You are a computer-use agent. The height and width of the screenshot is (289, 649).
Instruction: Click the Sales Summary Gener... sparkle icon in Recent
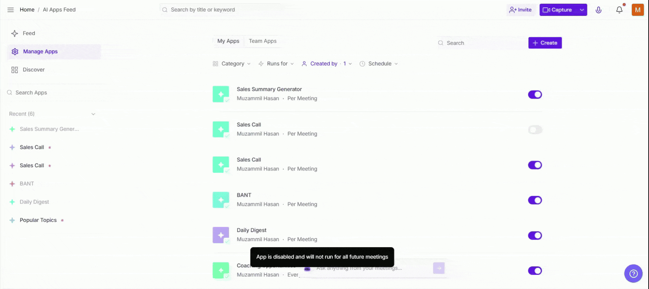[x=12, y=129]
